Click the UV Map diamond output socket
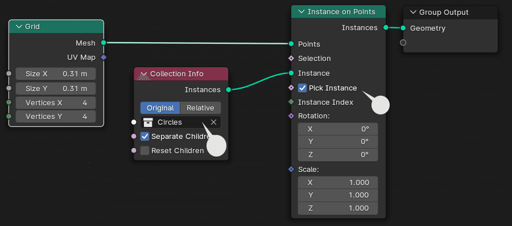Image resolution: width=512 pixels, height=226 pixels. click(x=104, y=57)
